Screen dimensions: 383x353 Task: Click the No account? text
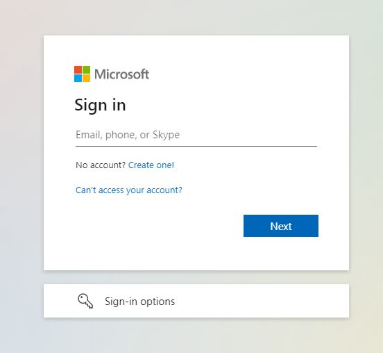coord(101,165)
